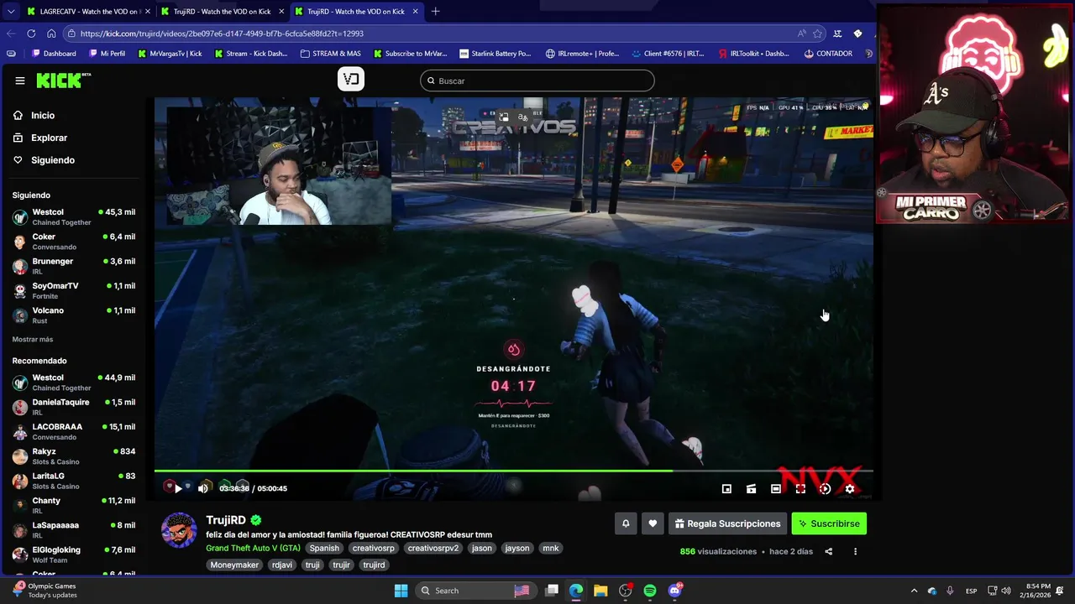Screen dimensions: 1075x604
Task: Open picture-in-picture mini player
Action: (x=726, y=488)
